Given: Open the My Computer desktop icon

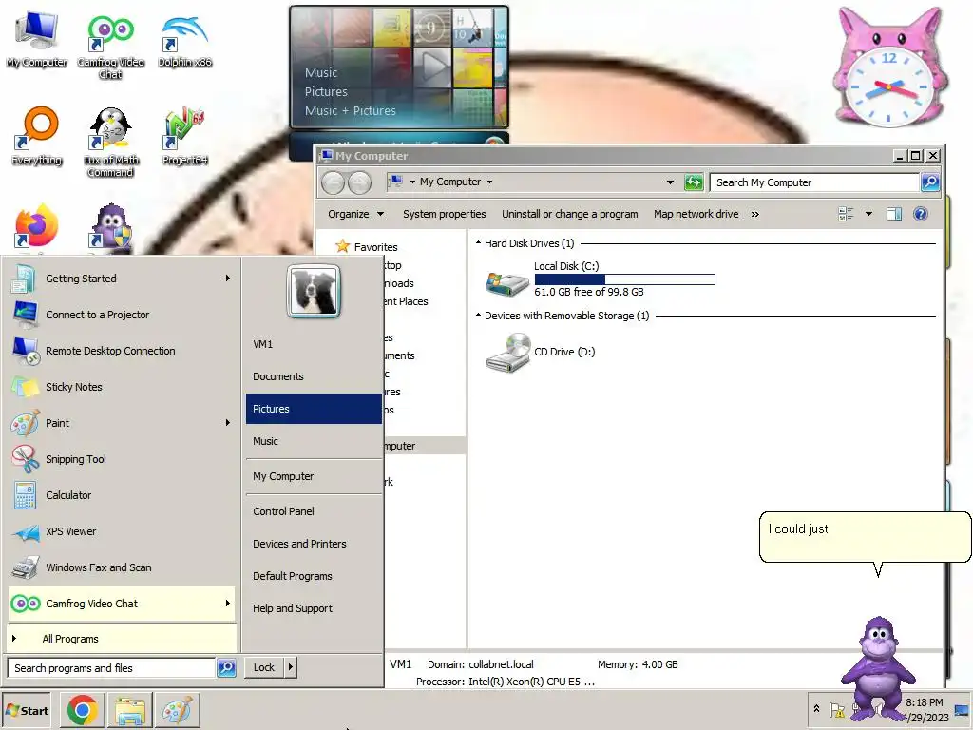Looking at the screenshot, I should pyautogui.click(x=36, y=38).
